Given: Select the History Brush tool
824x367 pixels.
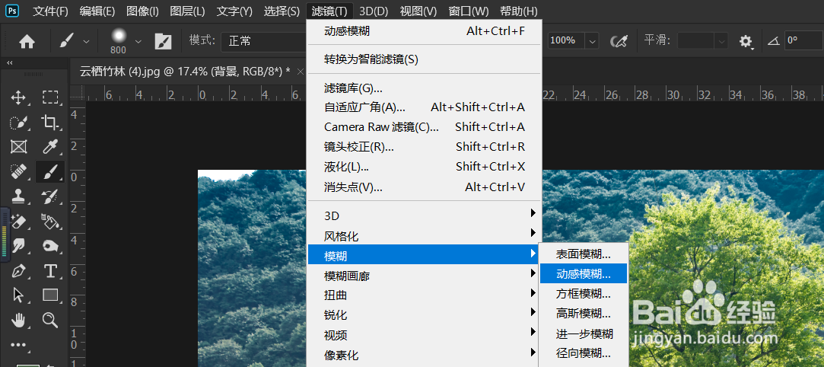Looking at the screenshot, I should (50, 196).
